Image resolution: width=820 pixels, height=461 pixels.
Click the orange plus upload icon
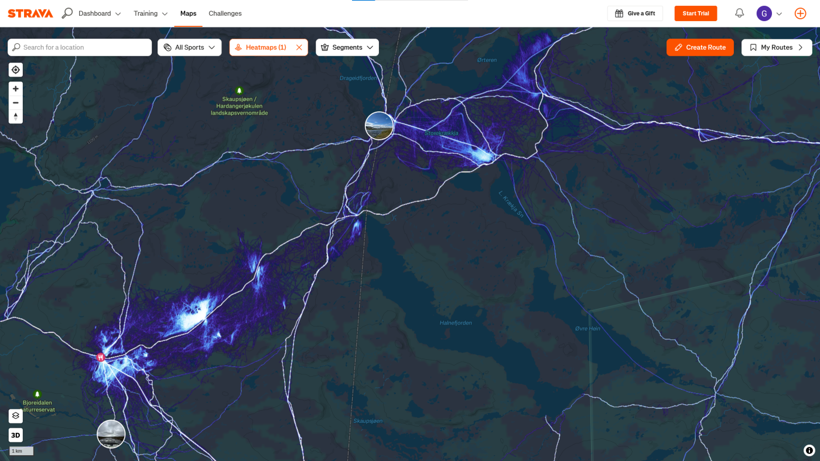point(800,13)
